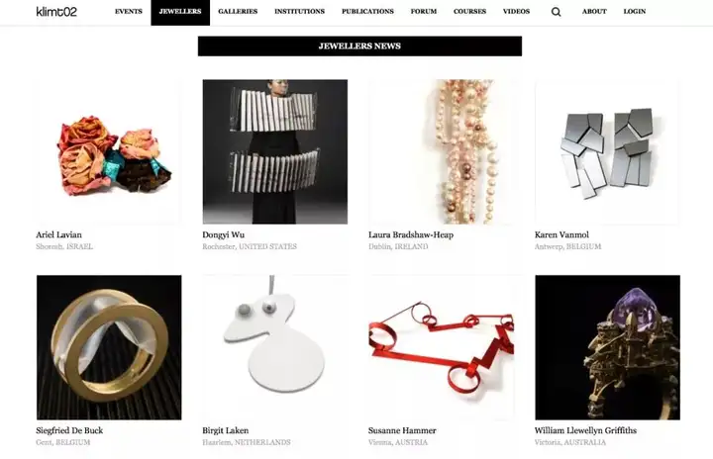This screenshot has width=713, height=459.
Task: Click the search magnifier icon
Action: (x=556, y=12)
